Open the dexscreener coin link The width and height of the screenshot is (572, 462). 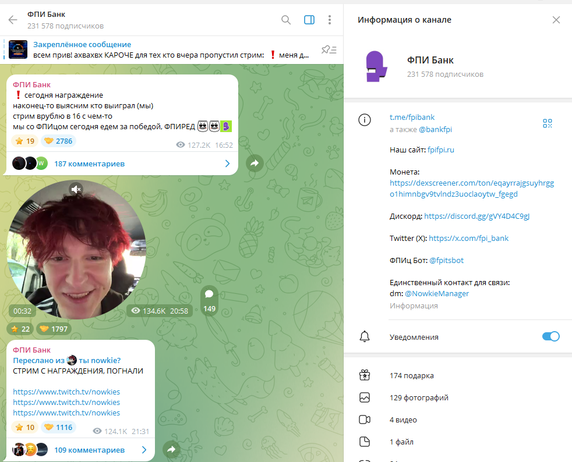pyautogui.click(x=472, y=189)
